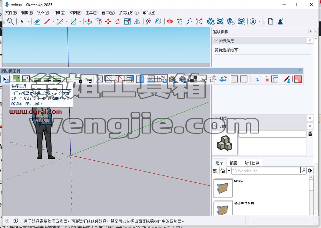
Task: Open the 动态组件培训 folder
Action: click(223, 209)
